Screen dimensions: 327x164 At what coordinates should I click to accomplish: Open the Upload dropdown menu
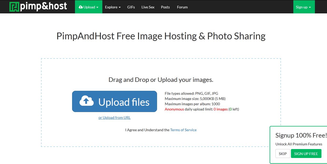pos(89,7)
